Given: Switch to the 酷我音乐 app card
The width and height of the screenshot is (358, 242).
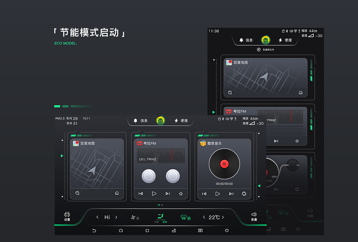Looking at the screenshot, I should (x=224, y=164).
